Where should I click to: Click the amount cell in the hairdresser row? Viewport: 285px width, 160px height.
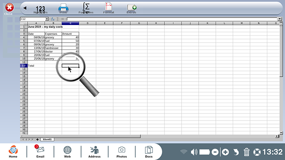(70, 48)
